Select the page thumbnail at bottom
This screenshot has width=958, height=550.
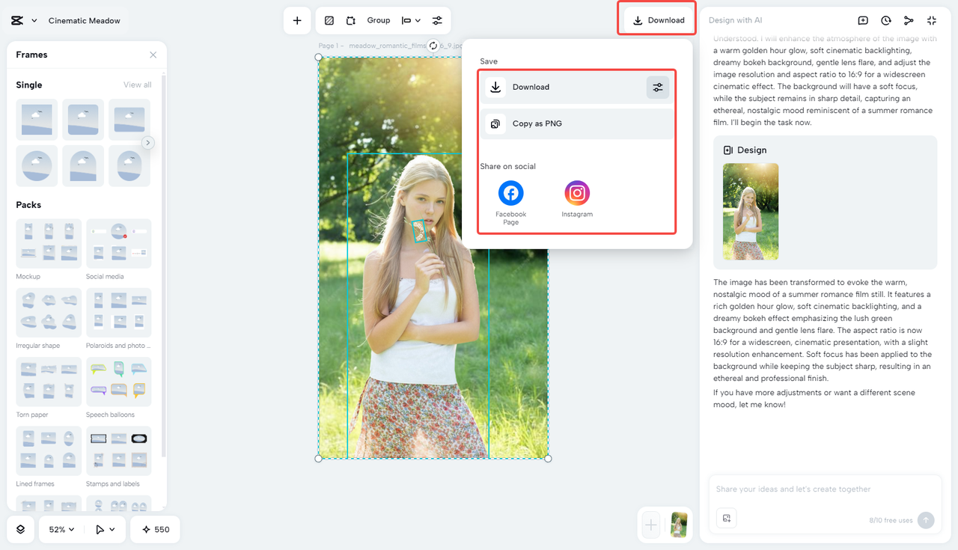click(x=679, y=525)
